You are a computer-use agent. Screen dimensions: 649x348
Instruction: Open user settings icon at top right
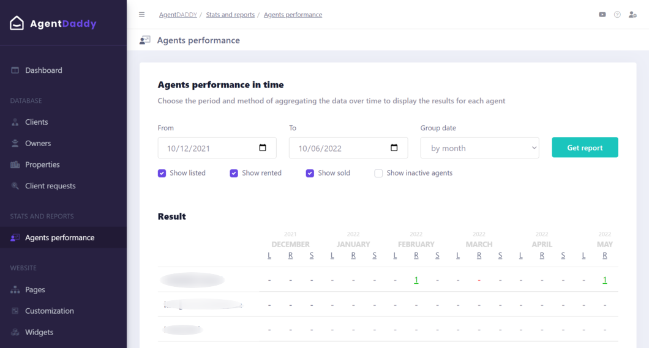[632, 15]
